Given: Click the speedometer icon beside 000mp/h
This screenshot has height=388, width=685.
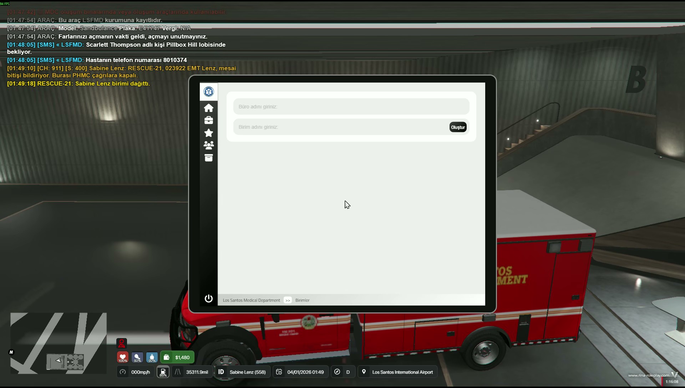Looking at the screenshot, I should (123, 372).
